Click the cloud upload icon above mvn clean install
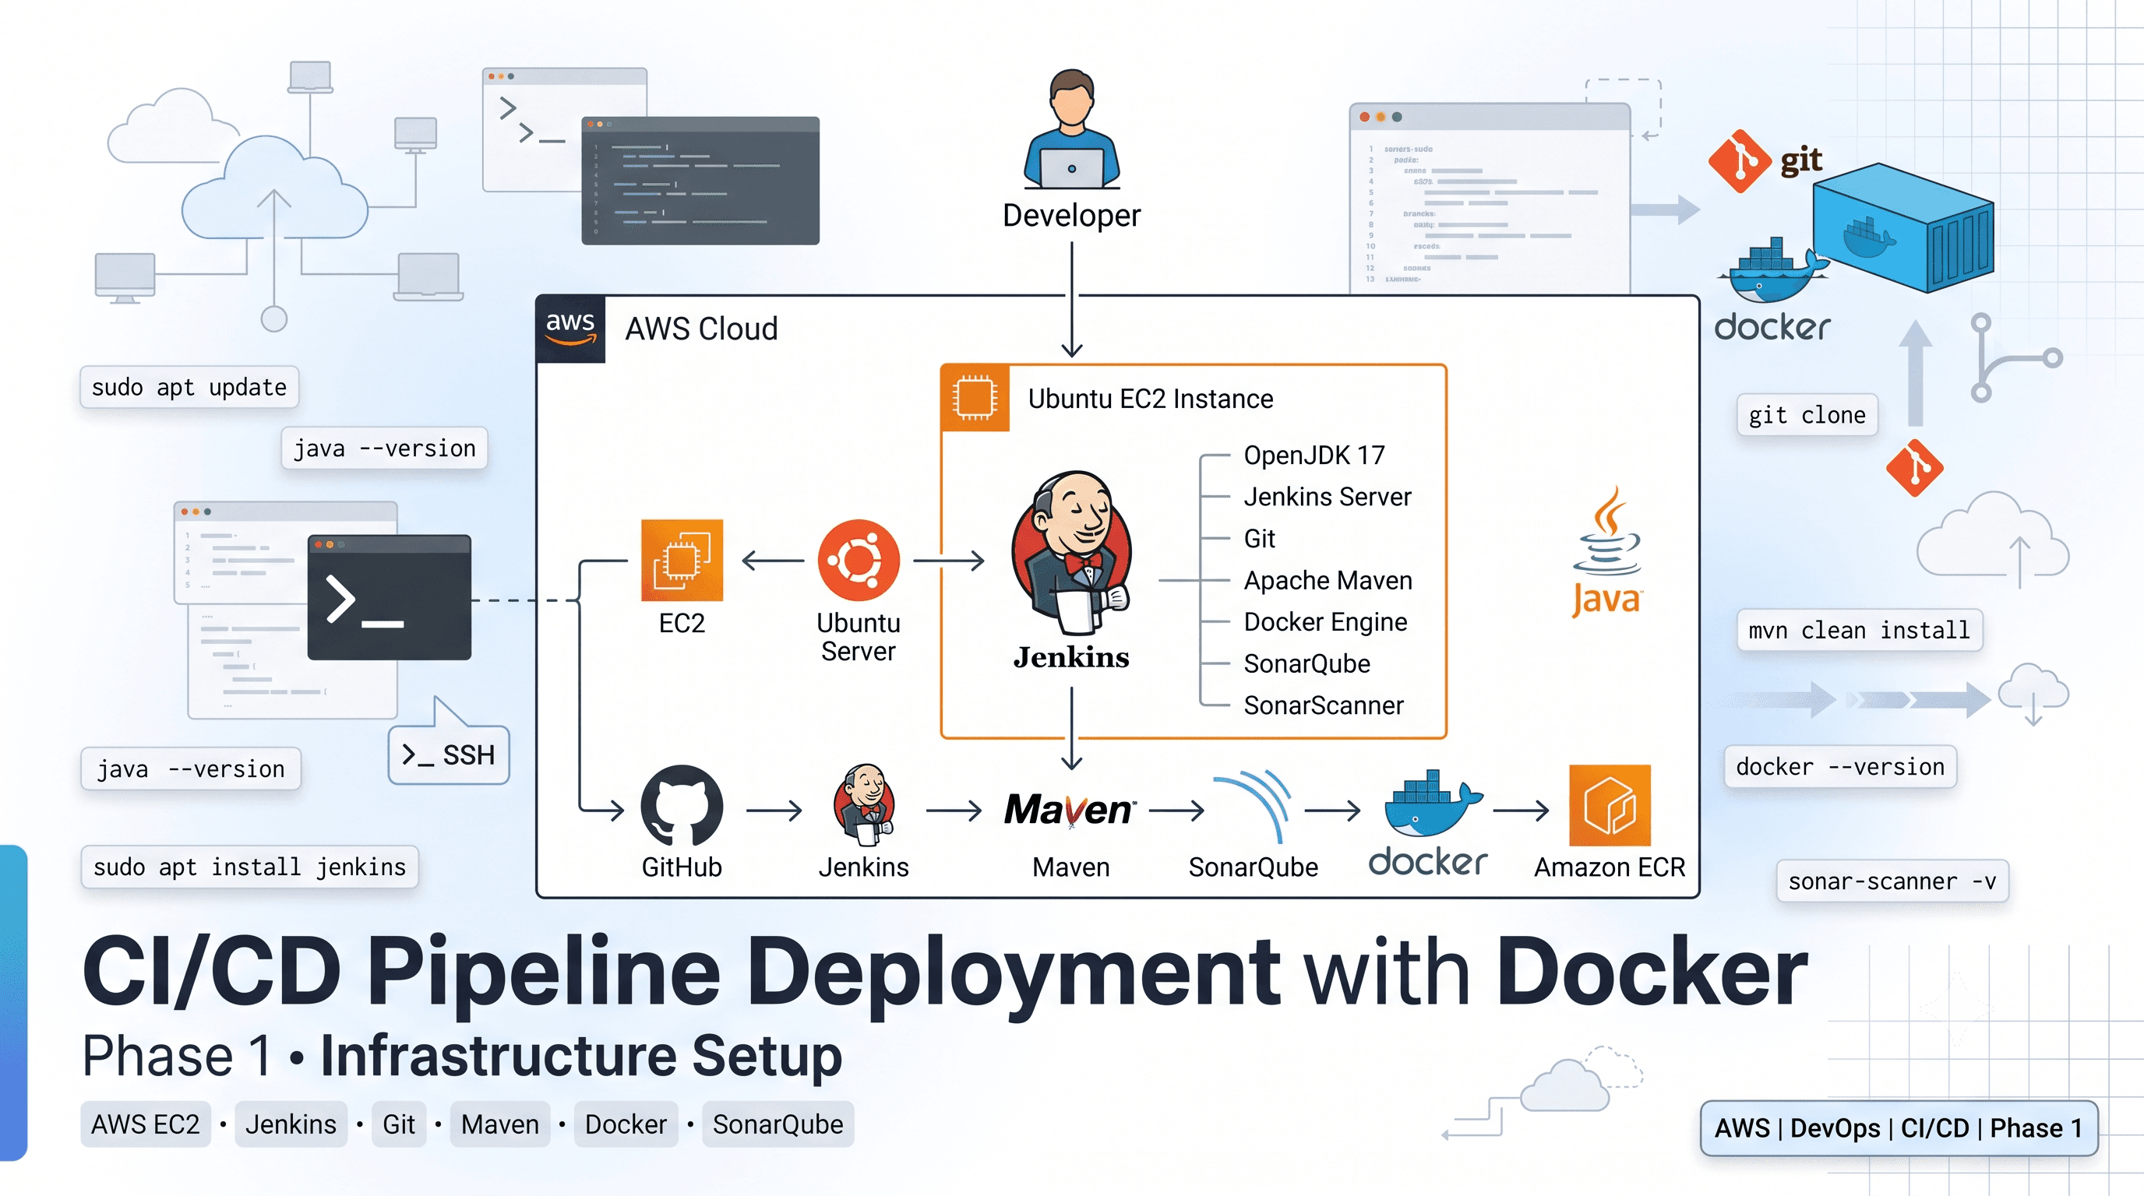2144x1196 pixels. tap(1993, 538)
